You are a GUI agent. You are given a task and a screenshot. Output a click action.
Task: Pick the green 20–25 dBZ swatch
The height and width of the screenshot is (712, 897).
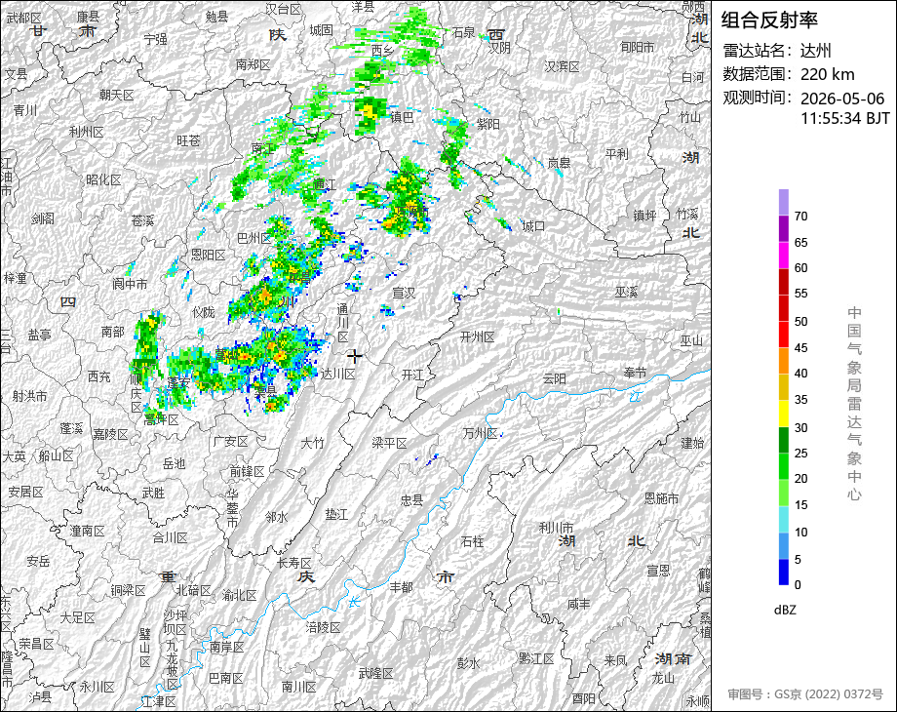[x=784, y=466]
